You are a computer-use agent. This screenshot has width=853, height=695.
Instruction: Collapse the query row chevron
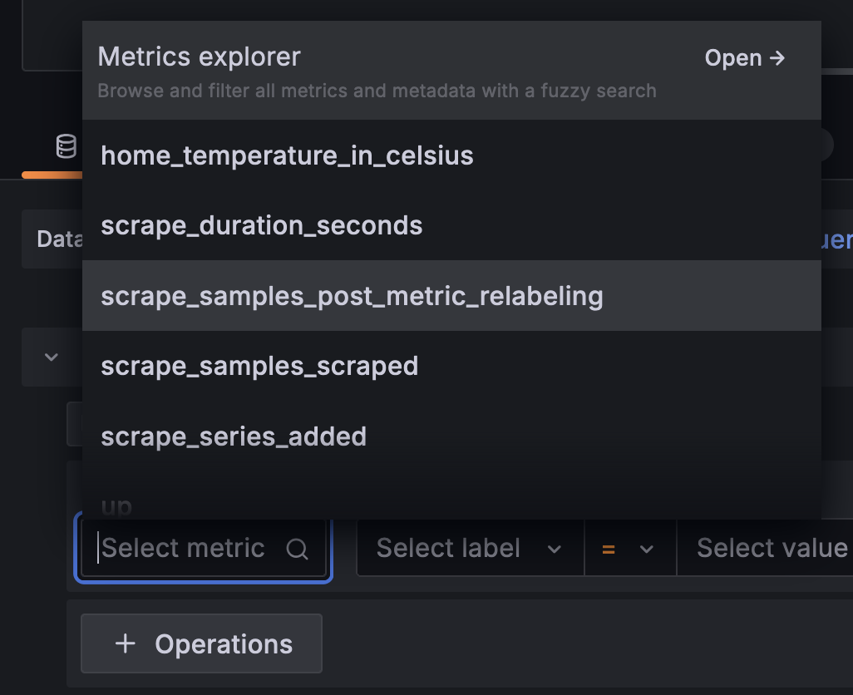(52, 357)
